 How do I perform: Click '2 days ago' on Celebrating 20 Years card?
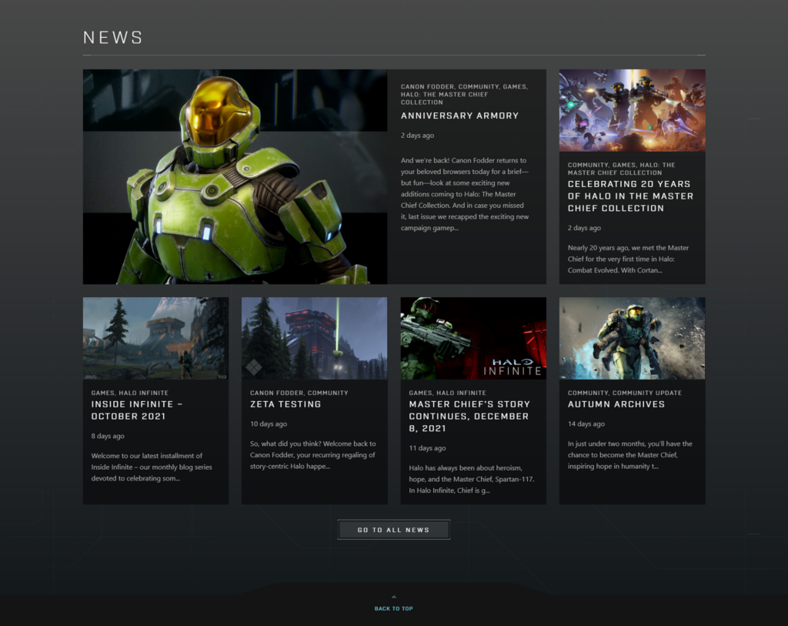click(x=584, y=228)
